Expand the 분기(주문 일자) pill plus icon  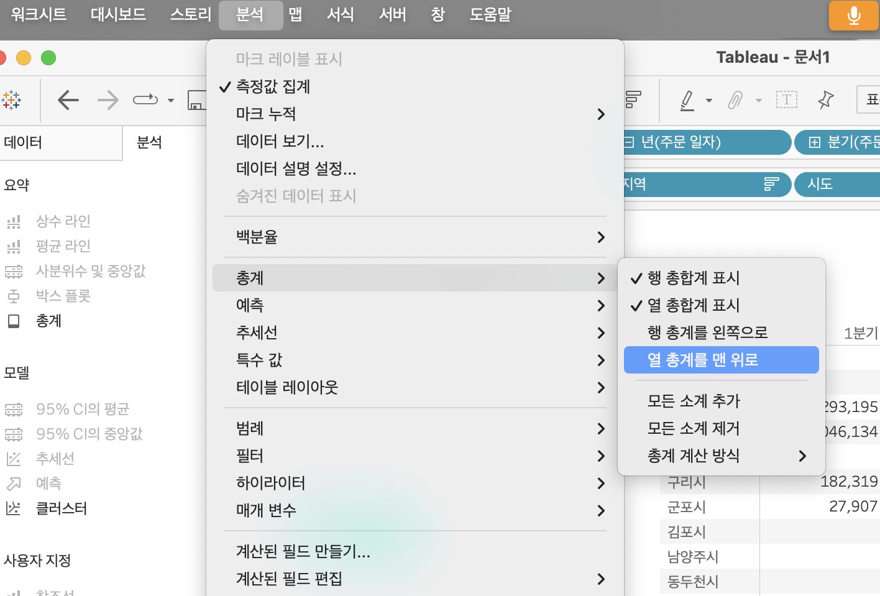click(814, 142)
